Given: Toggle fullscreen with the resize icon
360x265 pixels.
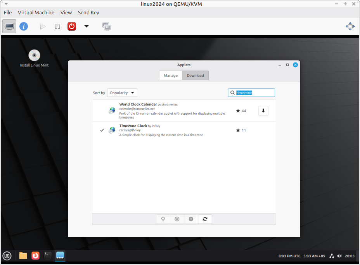Looking at the screenshot, I should (x=350, y=26).
